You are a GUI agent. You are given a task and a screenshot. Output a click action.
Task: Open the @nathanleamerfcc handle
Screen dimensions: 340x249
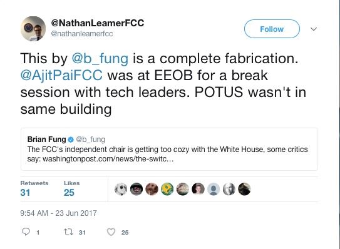tap(82, 34)
